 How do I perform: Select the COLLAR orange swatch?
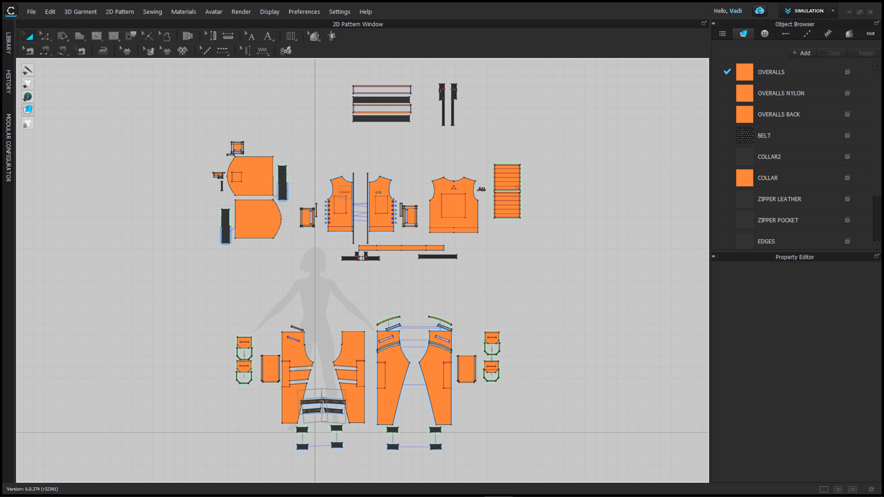pos(744,178)
